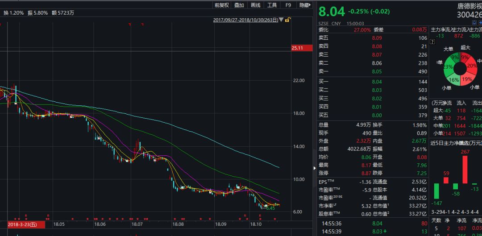The width and height of the screenshot is (482, 236).
Task: Click the red 超大 segment of the donut chart
Action: click(464, 57)
